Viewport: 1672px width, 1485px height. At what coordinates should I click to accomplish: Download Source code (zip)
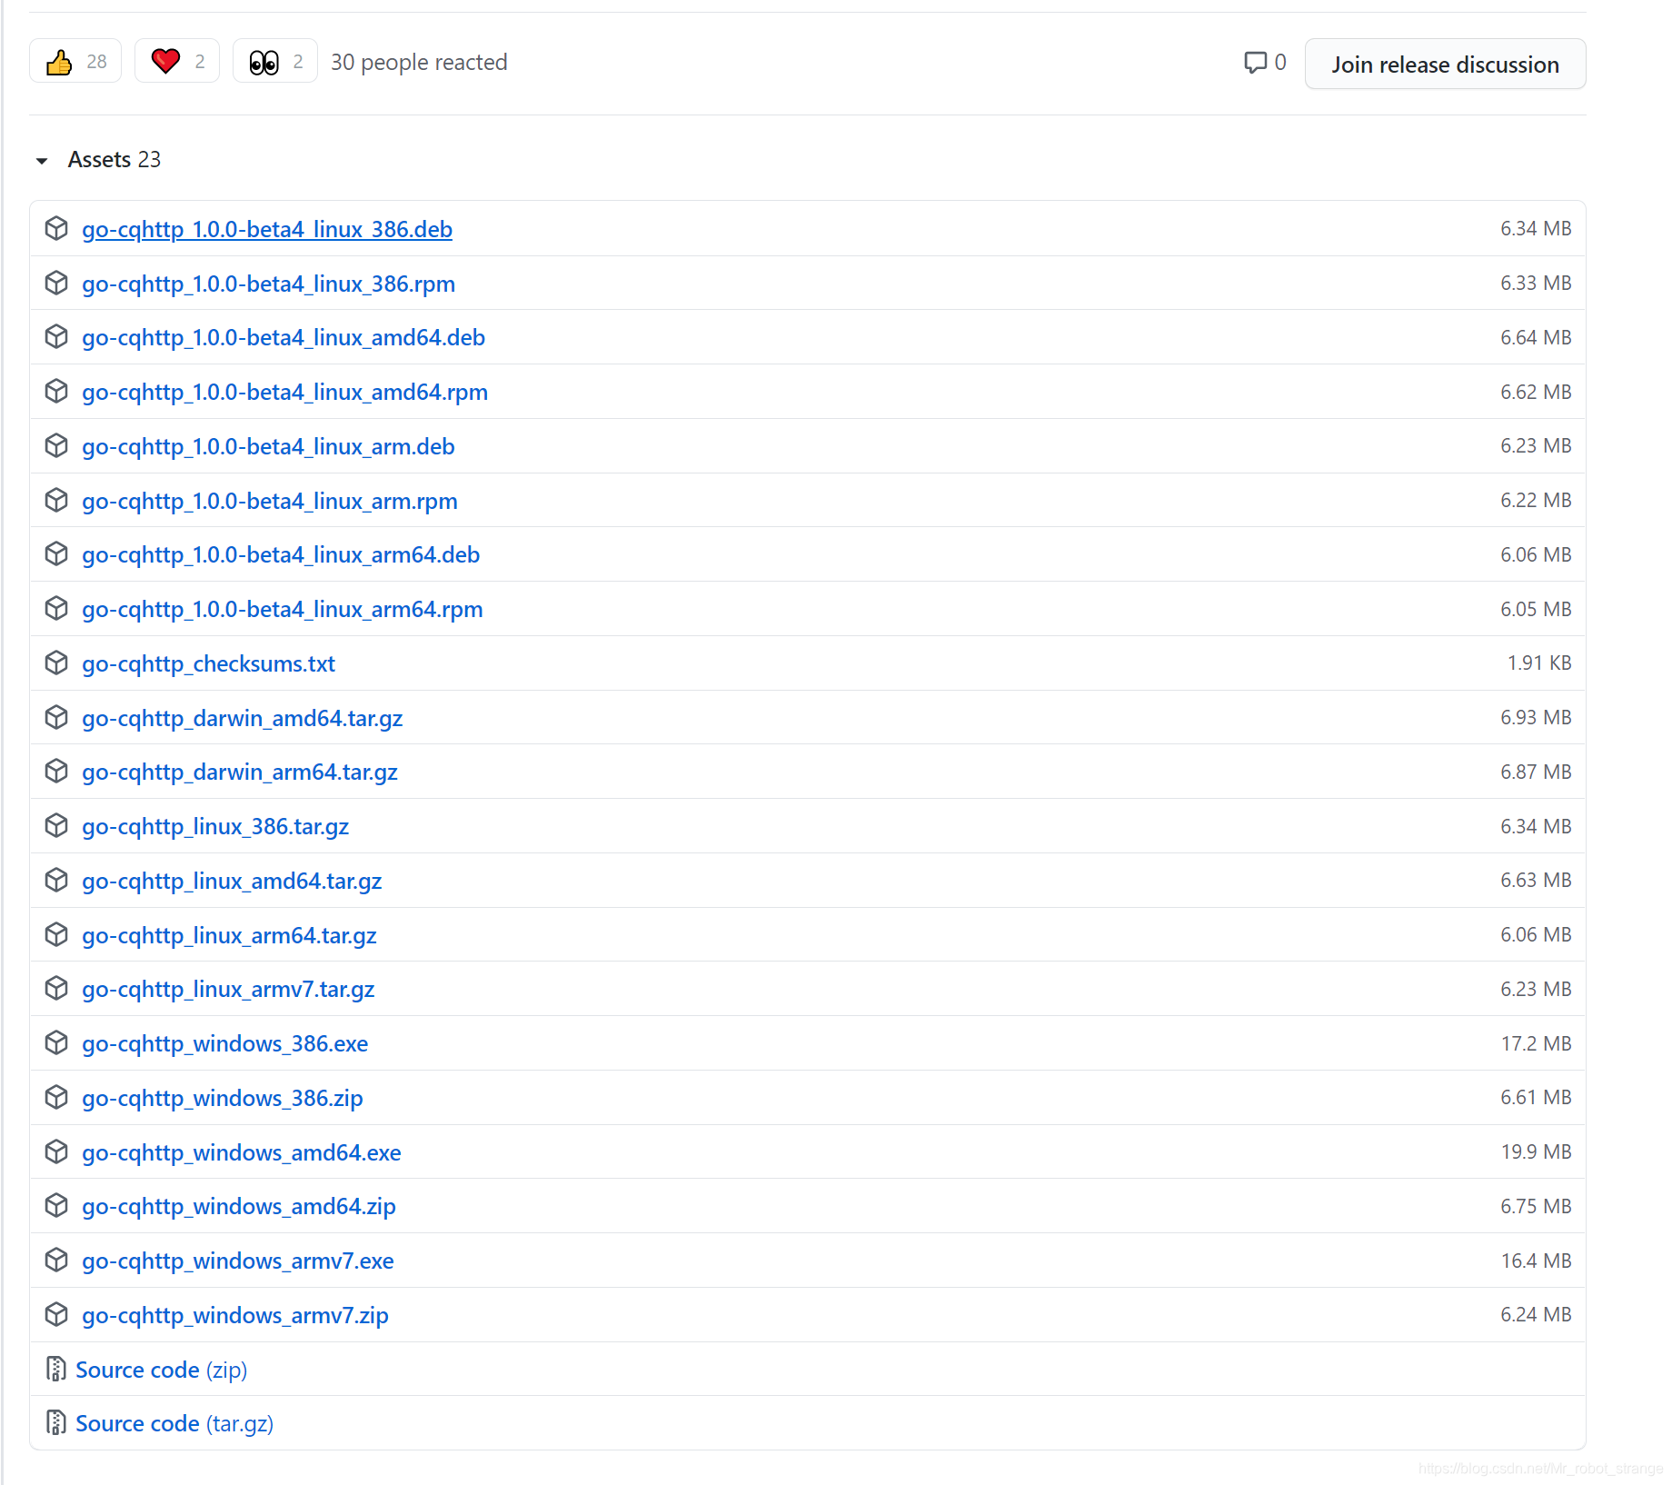(161, 1370)
